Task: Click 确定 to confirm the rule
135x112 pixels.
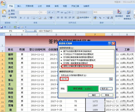Action: point(94,95)
